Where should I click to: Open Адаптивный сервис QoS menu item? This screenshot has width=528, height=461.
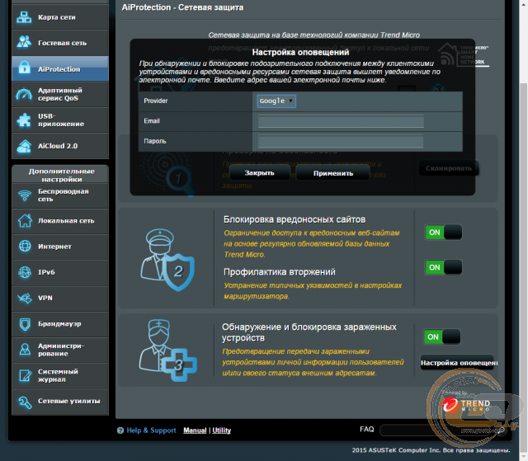coord(60,94)
